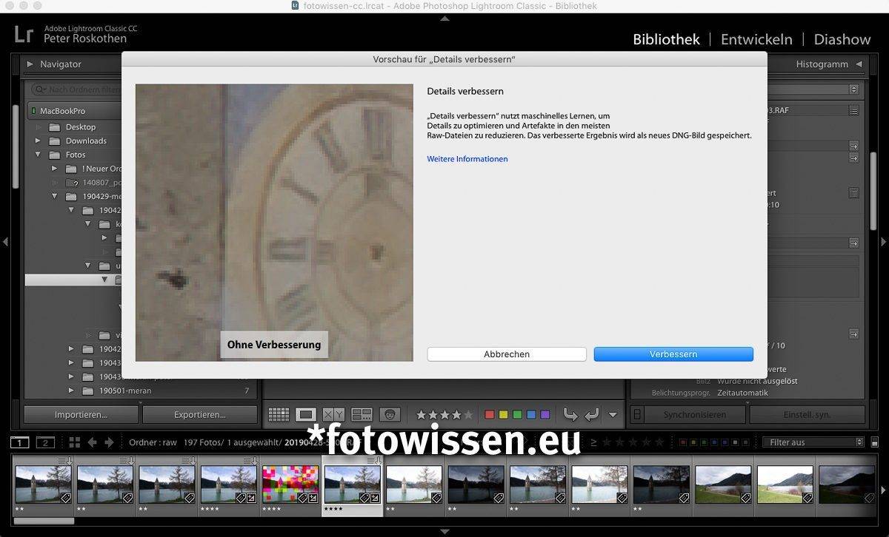889x537 pixels.
Task: Select the Downloads folder
Action: point(86,141)
